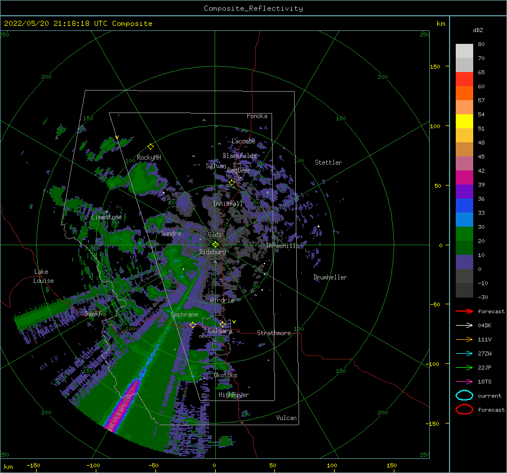Click the 150 value on right km axis
The image size is (507, 473).
pos(435,66)
